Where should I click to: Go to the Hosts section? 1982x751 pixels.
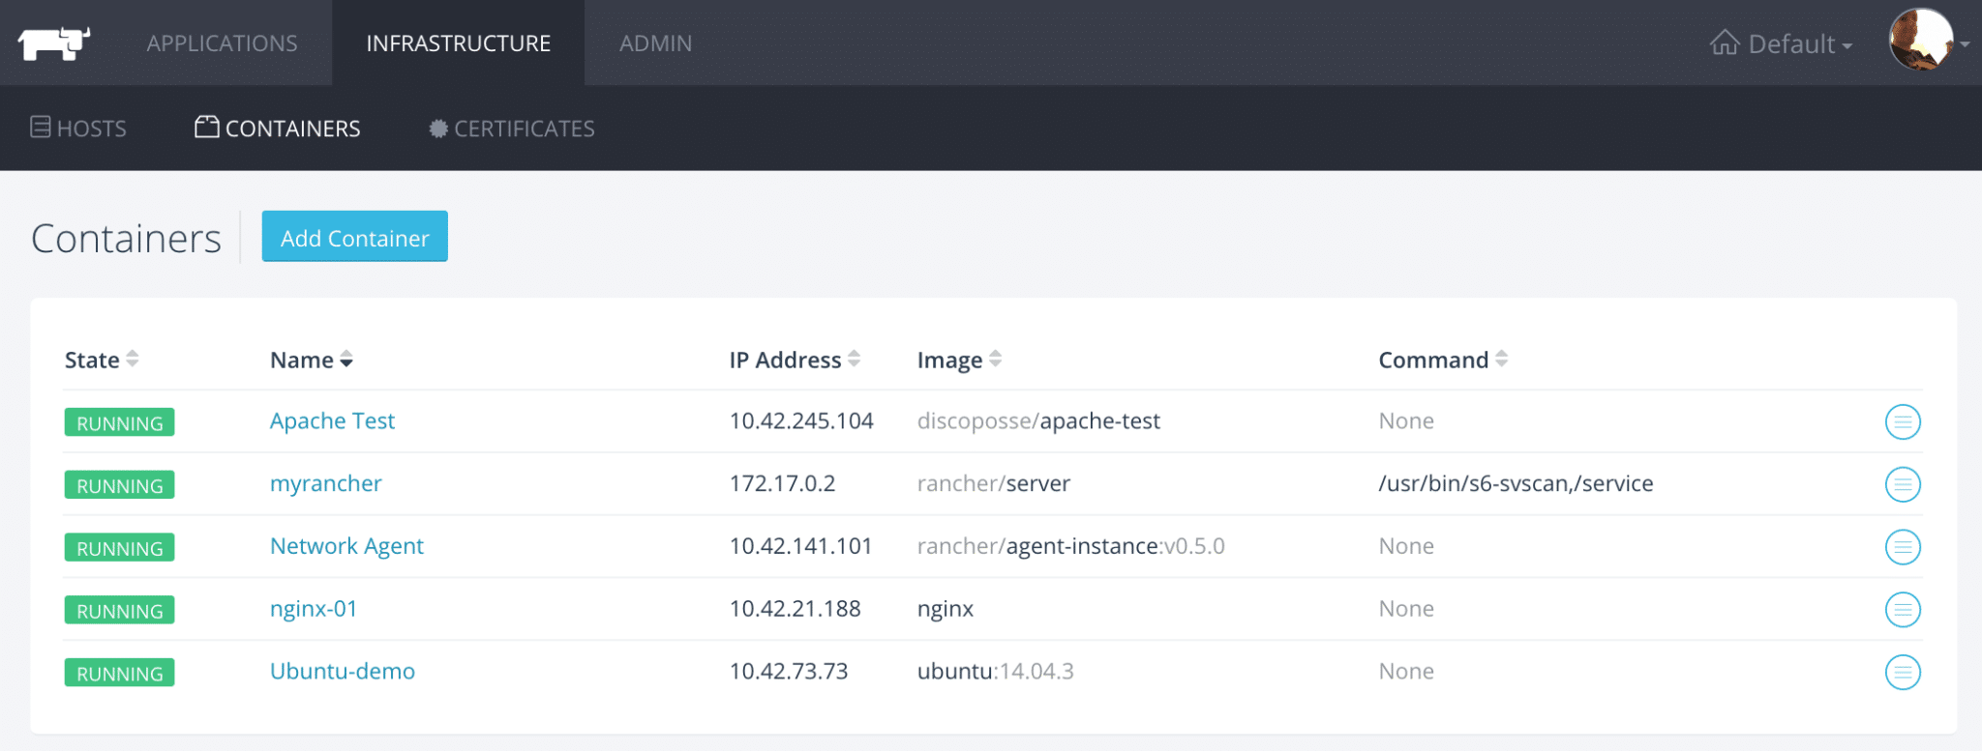[x=79, y=129]
